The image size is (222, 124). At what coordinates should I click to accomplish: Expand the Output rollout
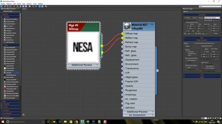tap(202, 77)
